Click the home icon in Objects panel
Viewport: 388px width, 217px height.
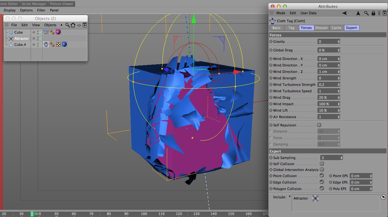coord(73,25)
